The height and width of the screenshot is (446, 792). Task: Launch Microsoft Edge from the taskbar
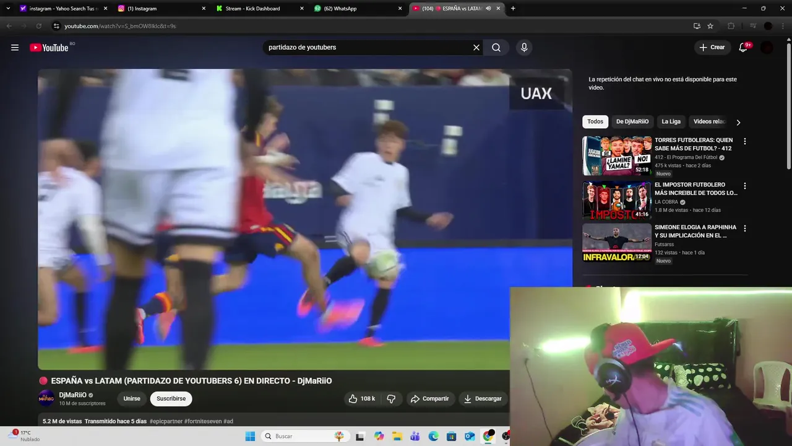433,436
